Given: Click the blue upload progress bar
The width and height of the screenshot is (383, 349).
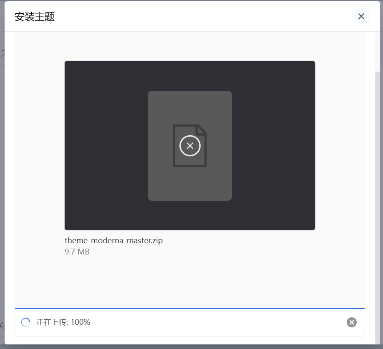Looking at the screenshot, I should coord(190,308).
